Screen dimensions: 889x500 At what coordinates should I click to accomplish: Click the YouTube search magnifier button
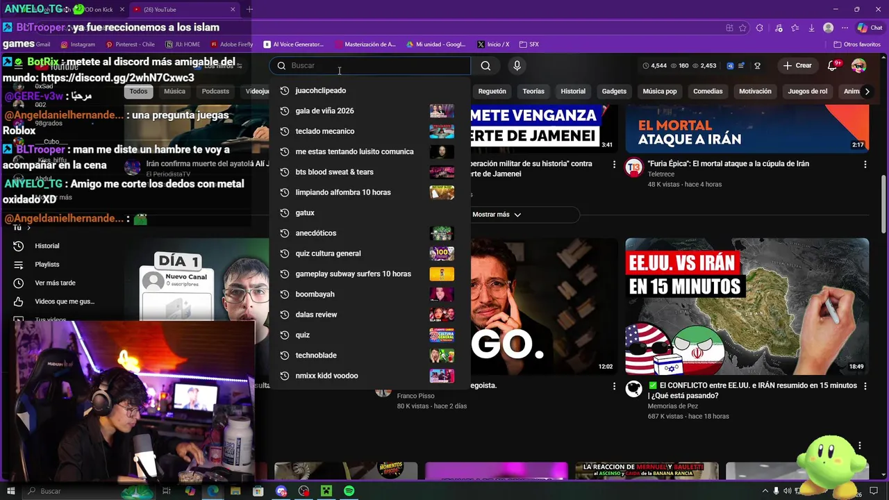485,65
